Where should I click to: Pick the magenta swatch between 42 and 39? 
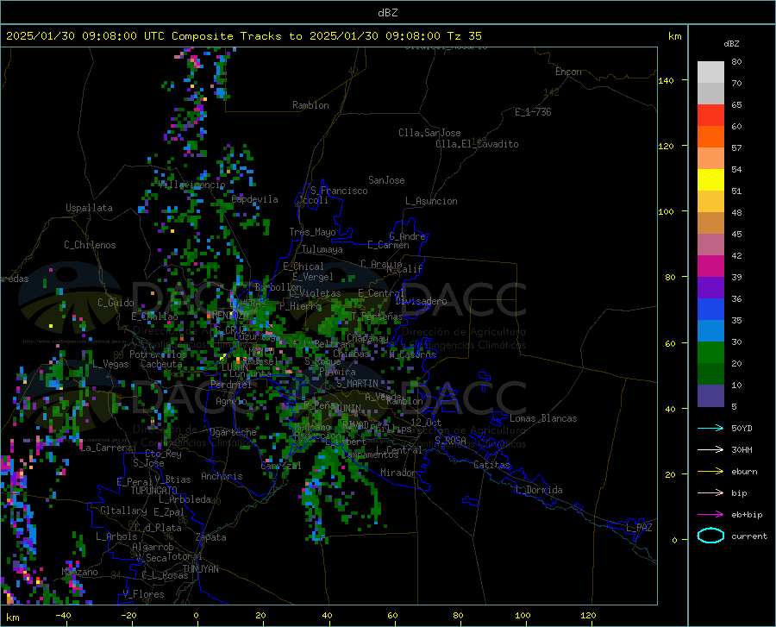(710, 266)
